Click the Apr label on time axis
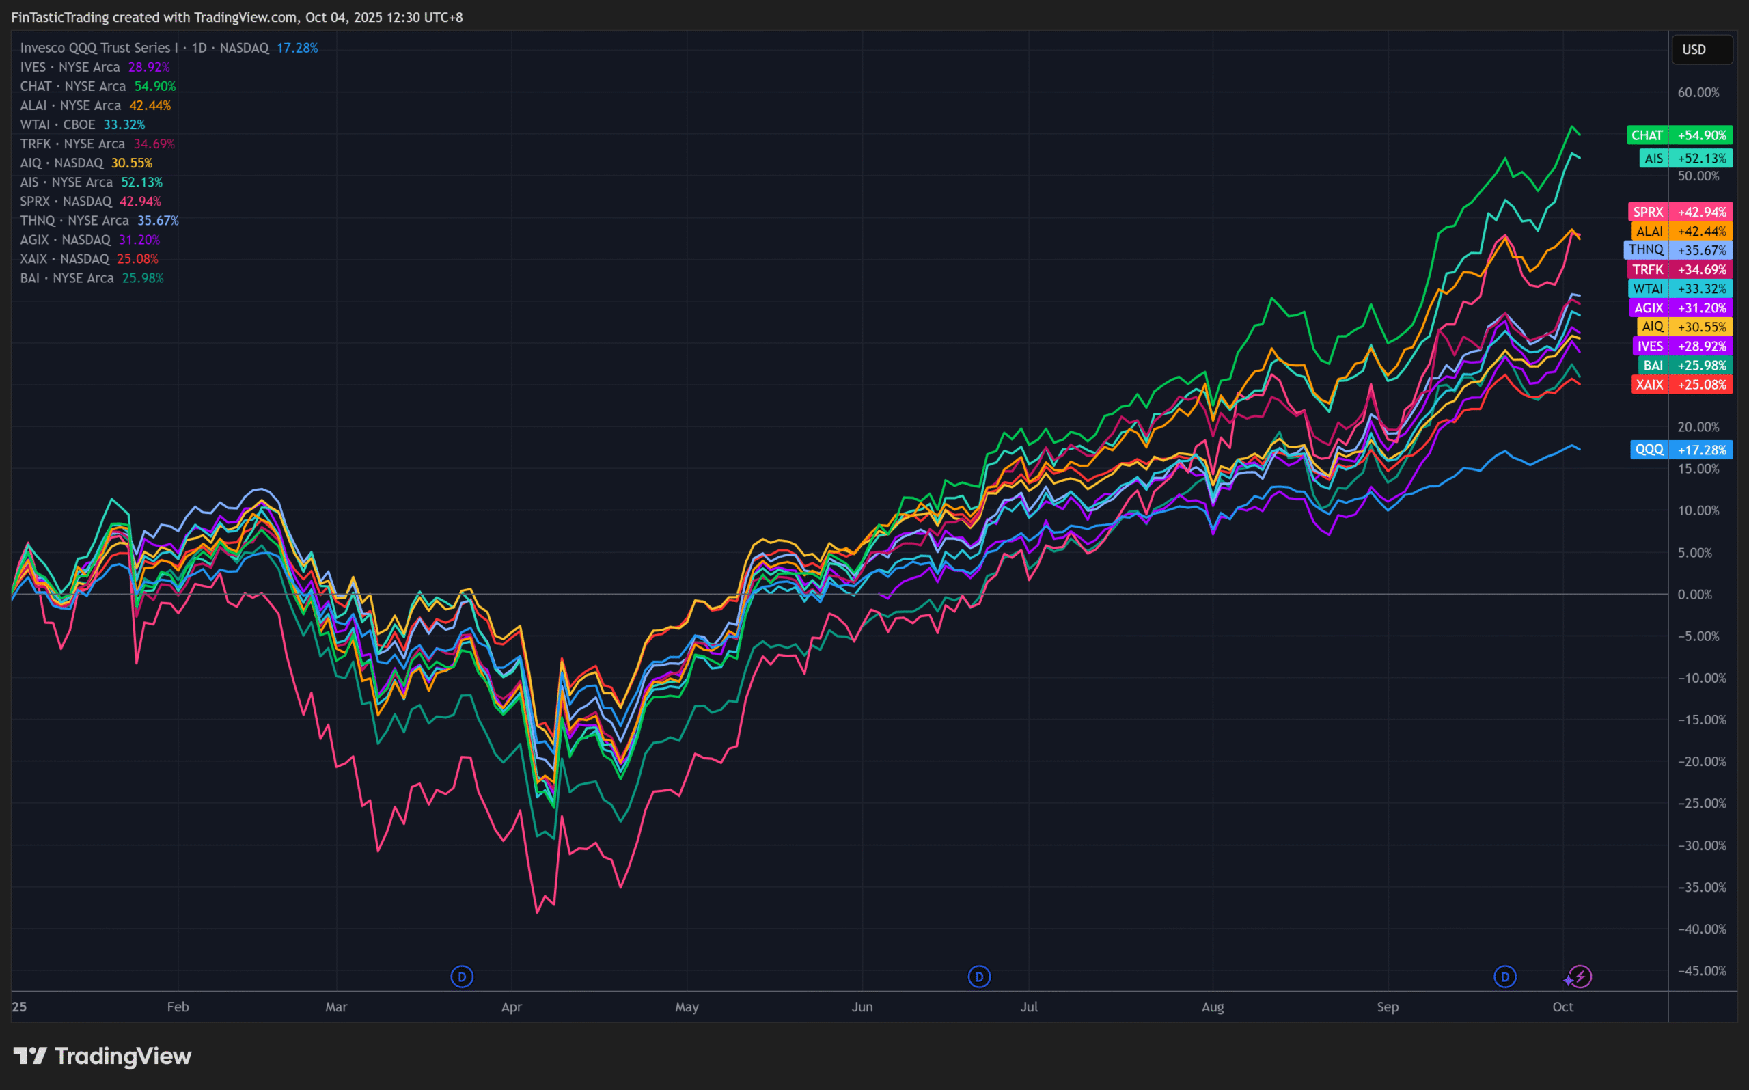1749x1090 pixels. tap(511, 1007)
